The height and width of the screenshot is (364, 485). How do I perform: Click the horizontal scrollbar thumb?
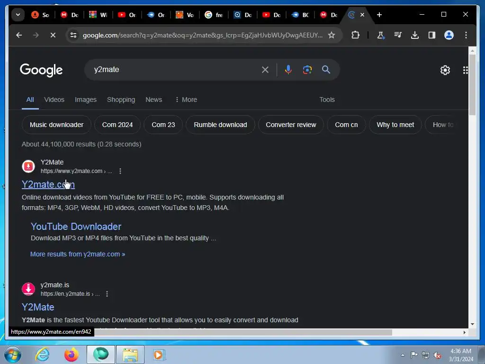click(x=243, y=332)
